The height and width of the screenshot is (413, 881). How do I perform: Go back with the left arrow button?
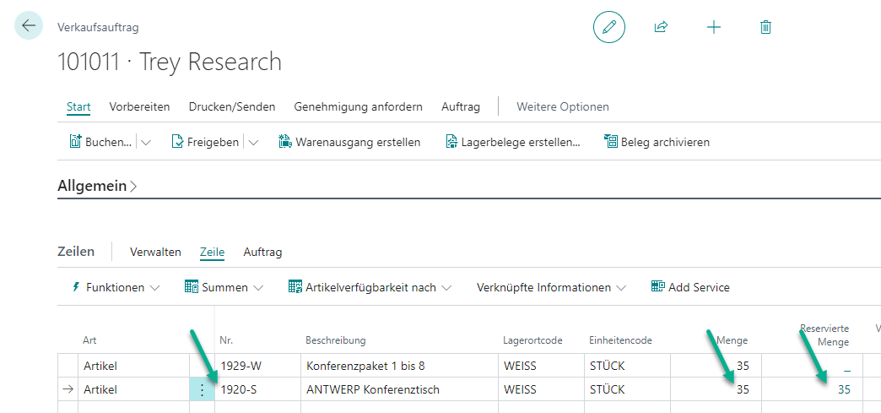(x=29, y=26)
